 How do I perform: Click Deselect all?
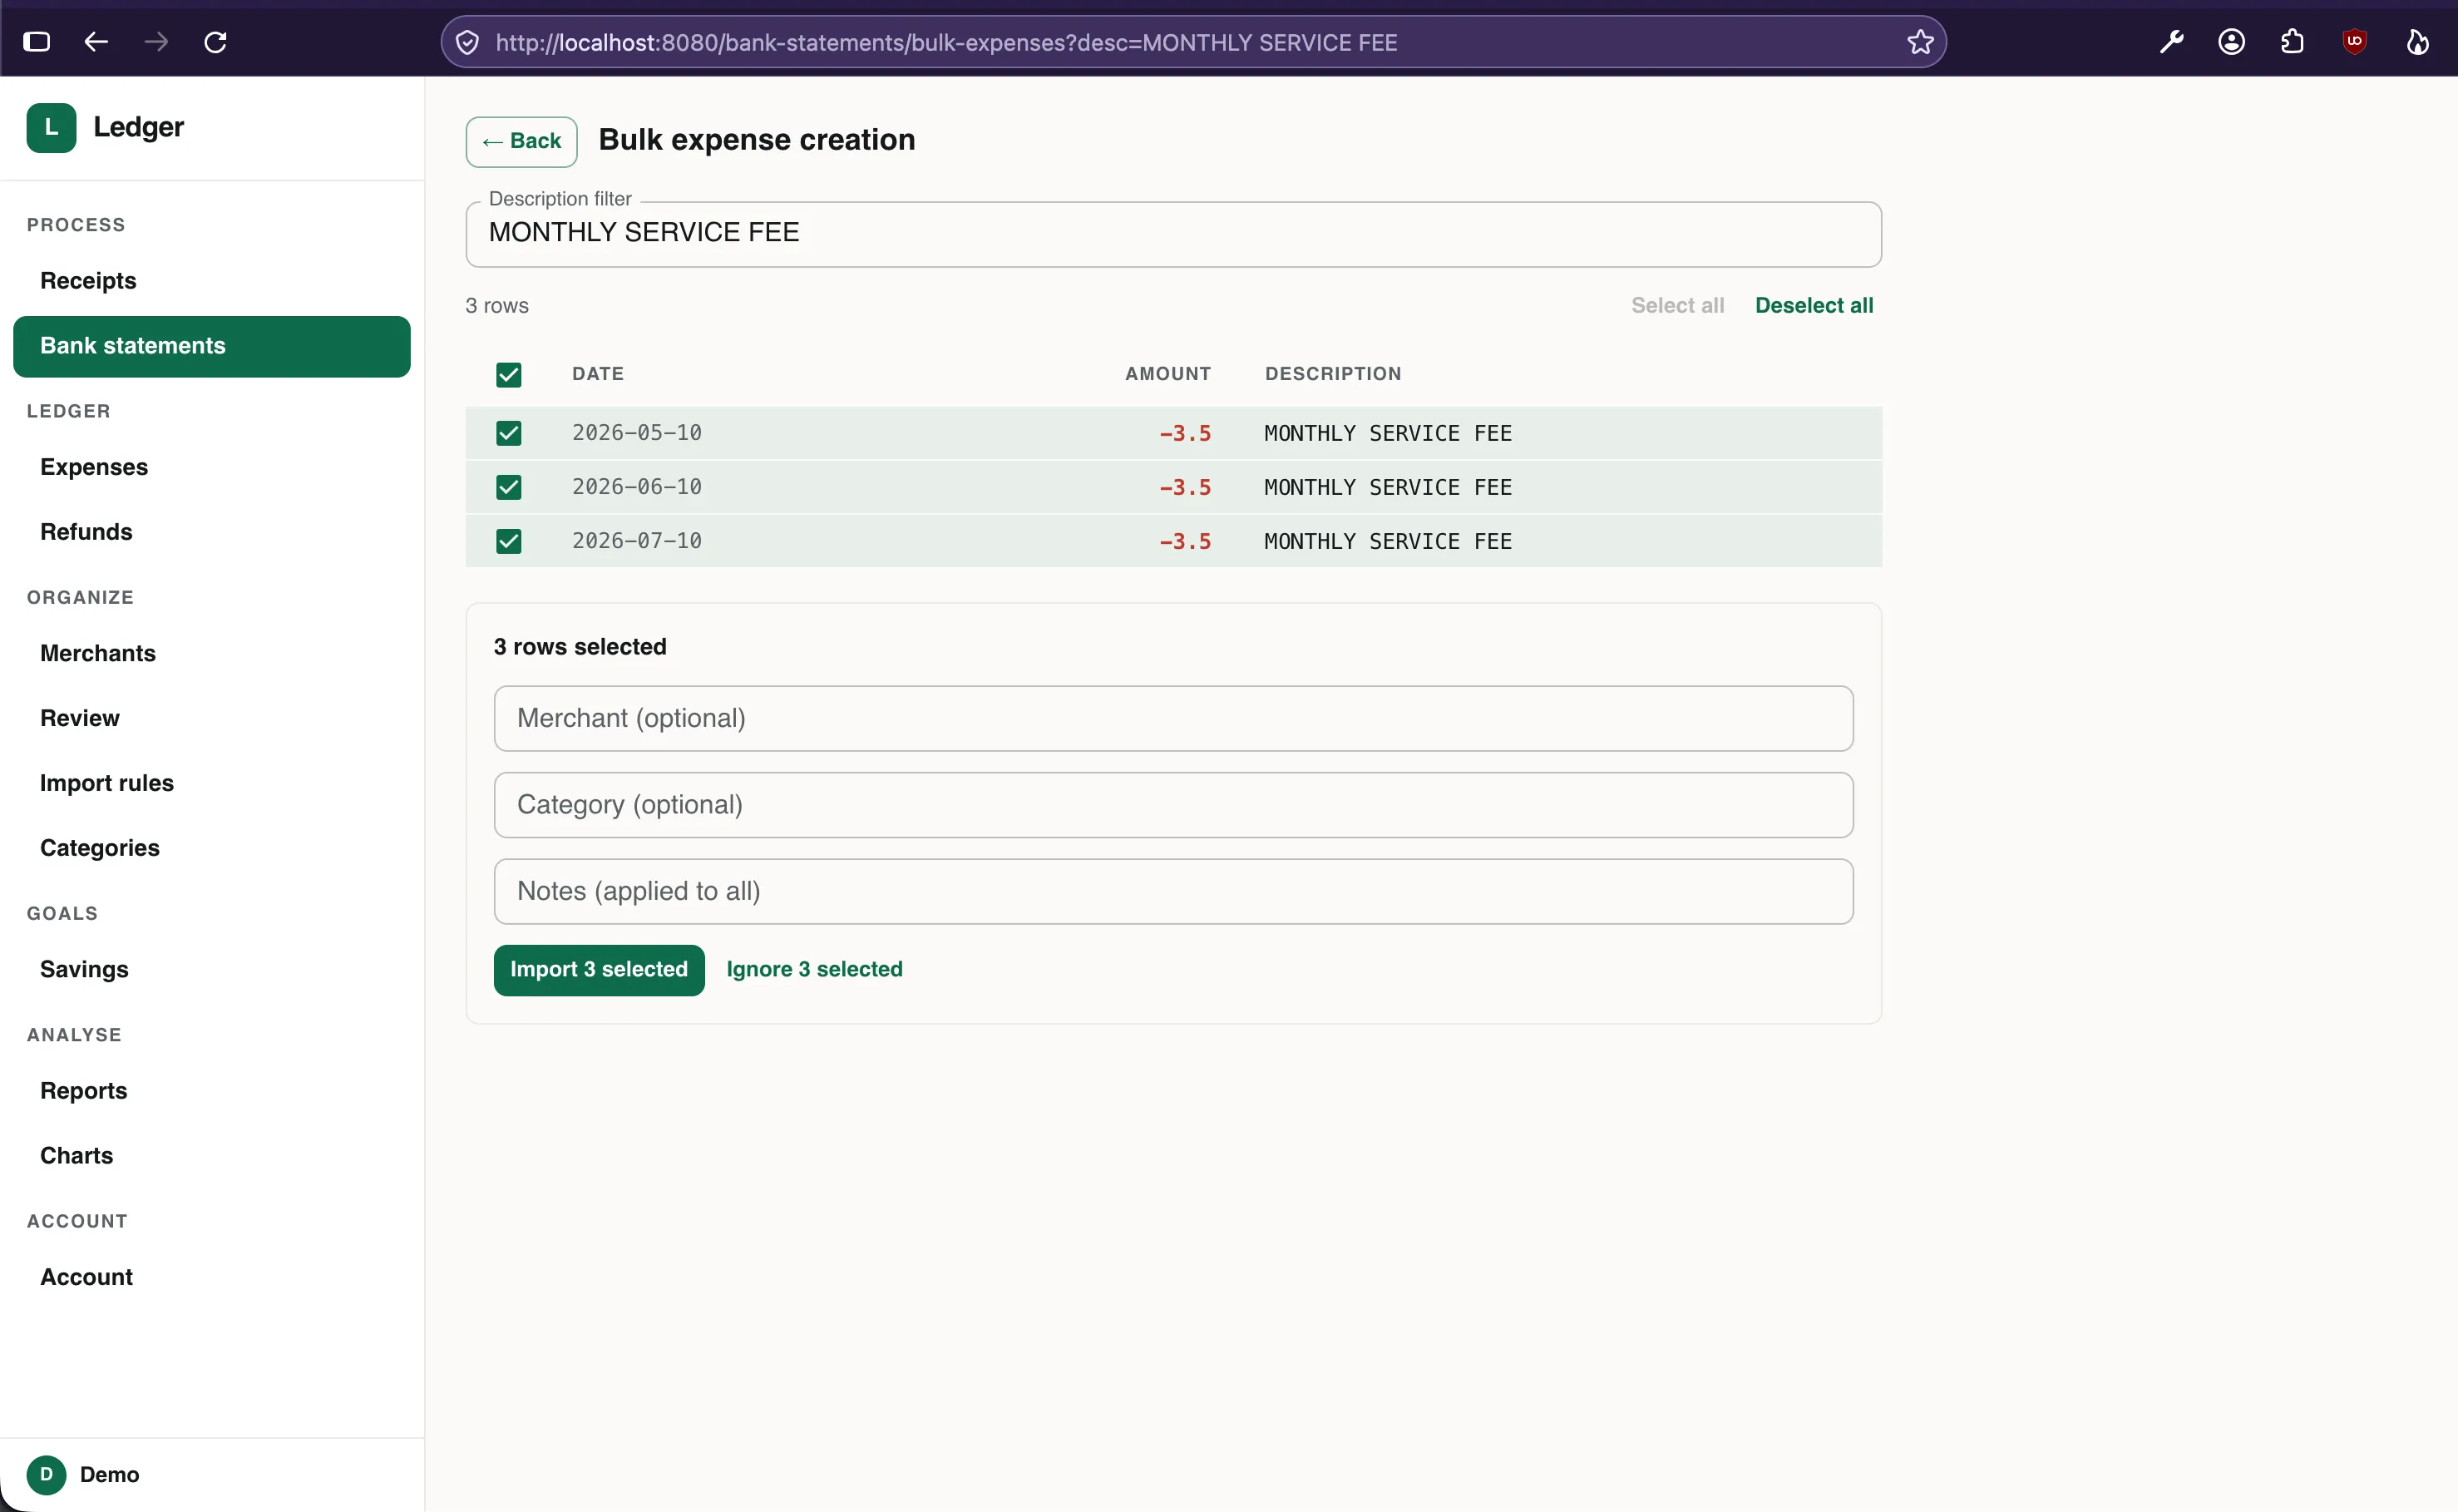1814,305
